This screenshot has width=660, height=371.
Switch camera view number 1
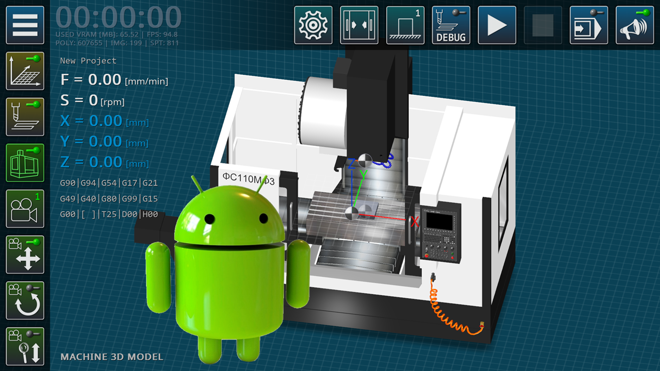pos(25,209)
